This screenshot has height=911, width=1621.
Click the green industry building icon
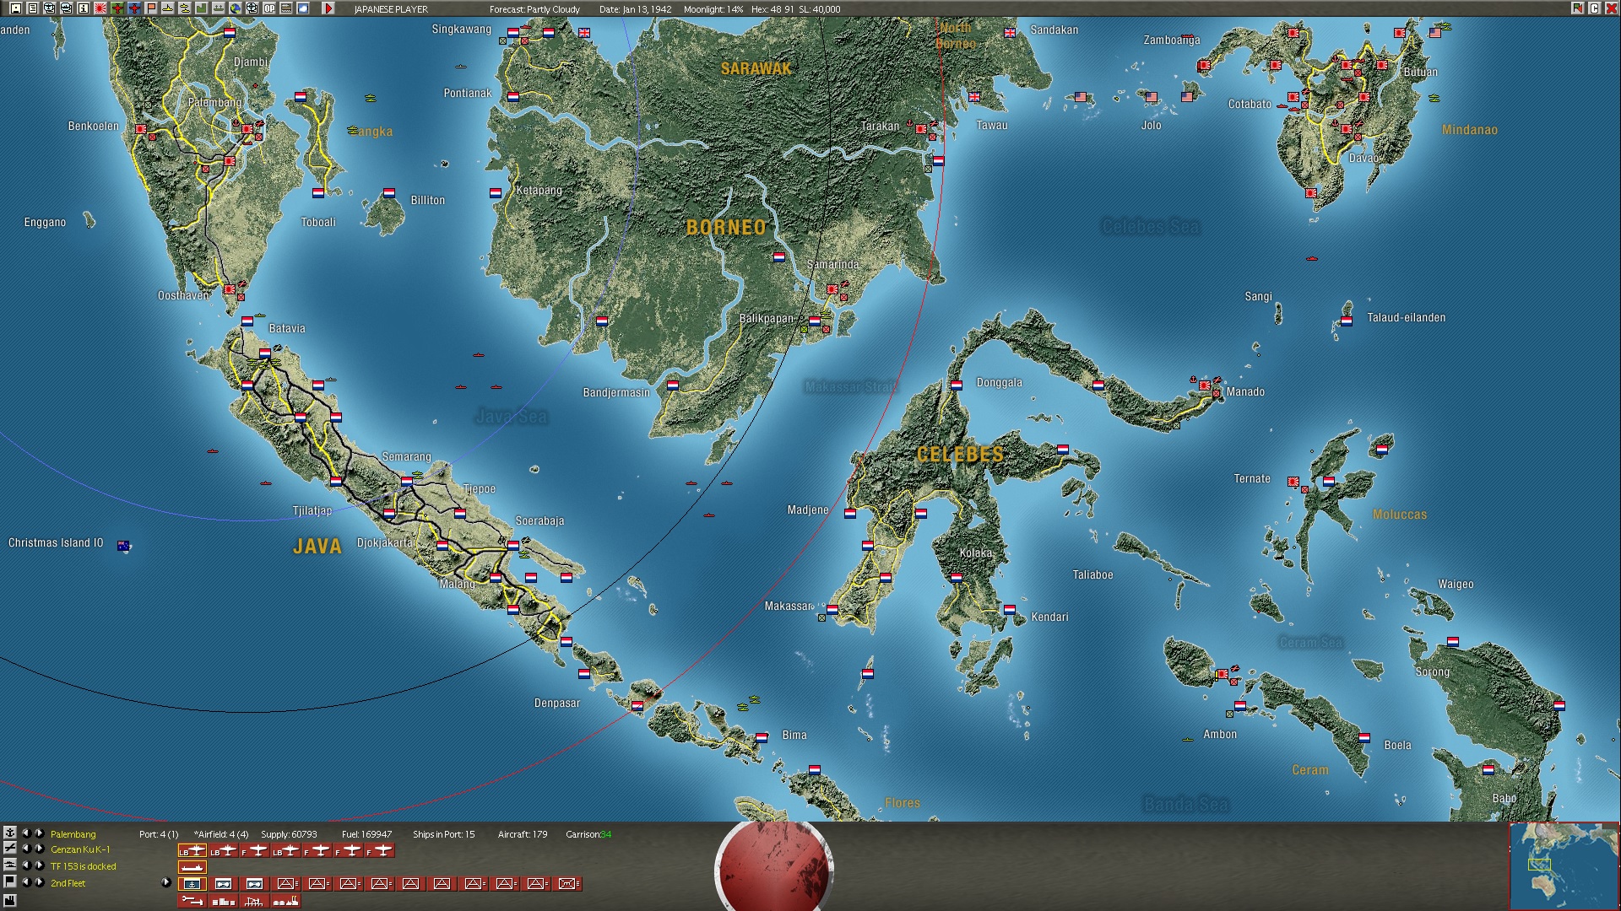point(202,8)
